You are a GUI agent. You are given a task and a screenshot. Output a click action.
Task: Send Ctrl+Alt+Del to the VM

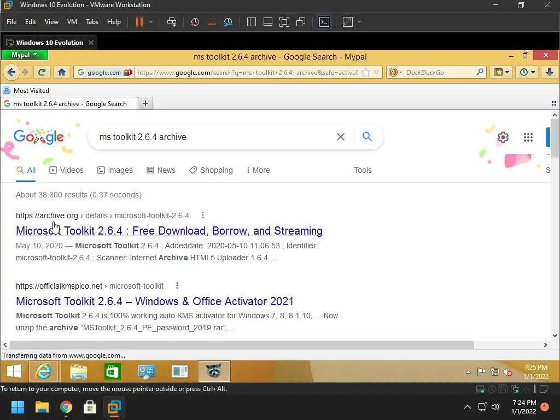point(172,22)
